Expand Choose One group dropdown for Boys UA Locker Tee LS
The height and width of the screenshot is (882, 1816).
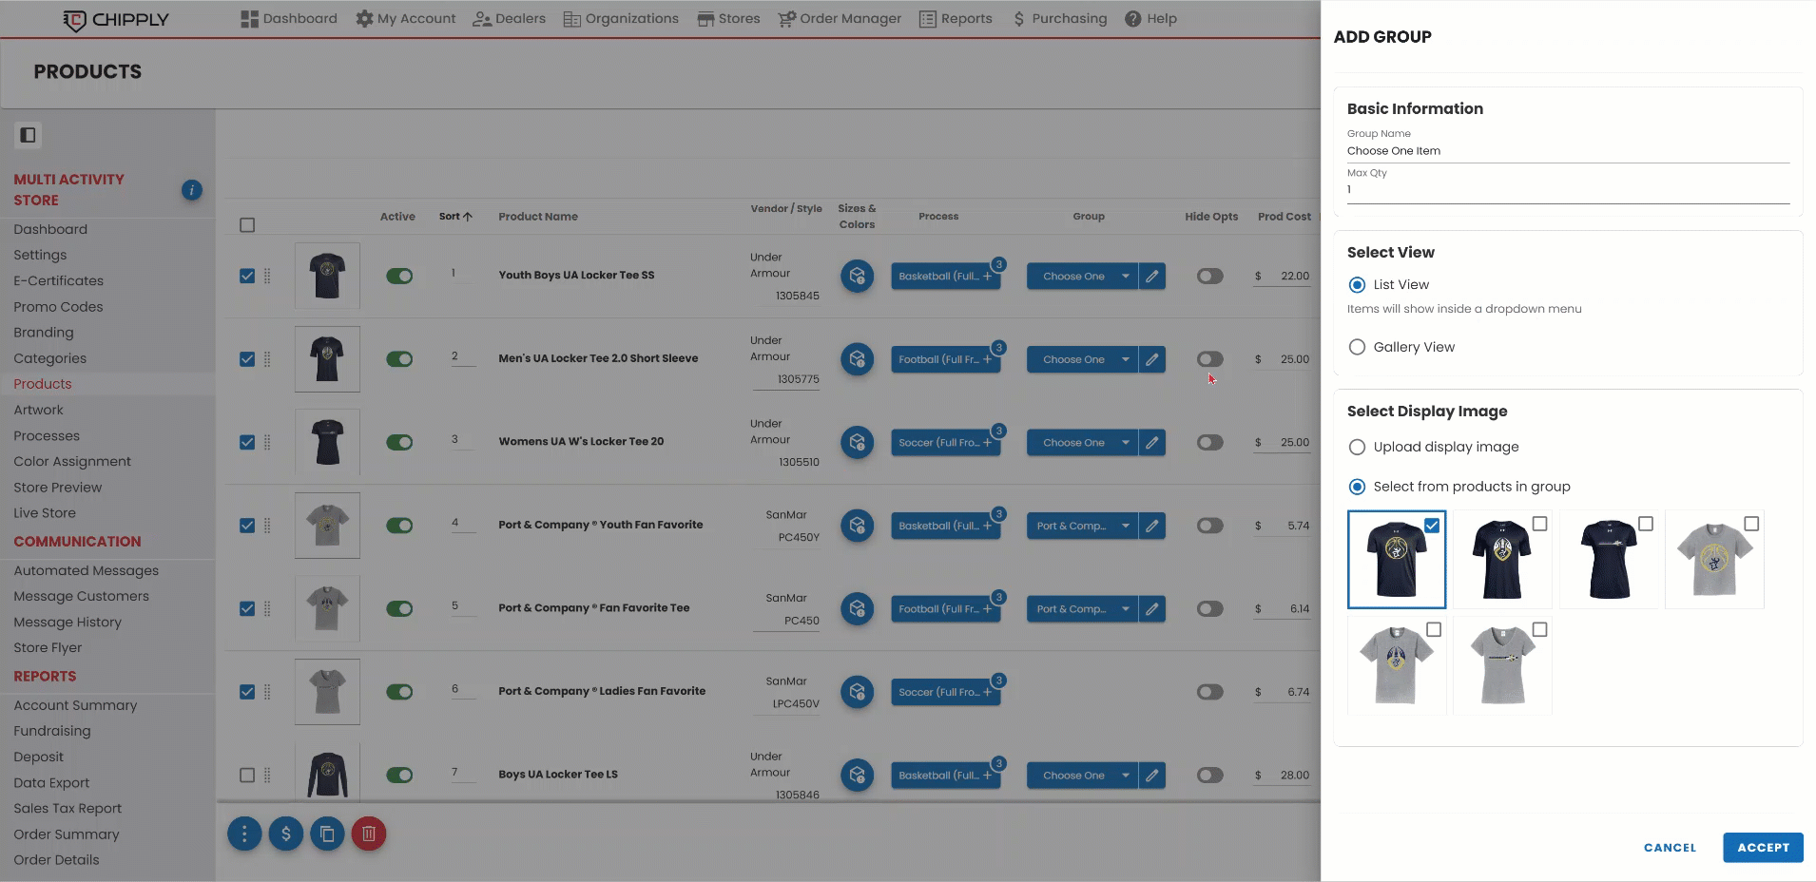click(1125, 776)
